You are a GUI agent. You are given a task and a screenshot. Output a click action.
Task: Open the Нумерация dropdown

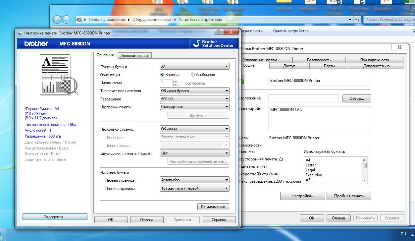click(x=194, y=137)
